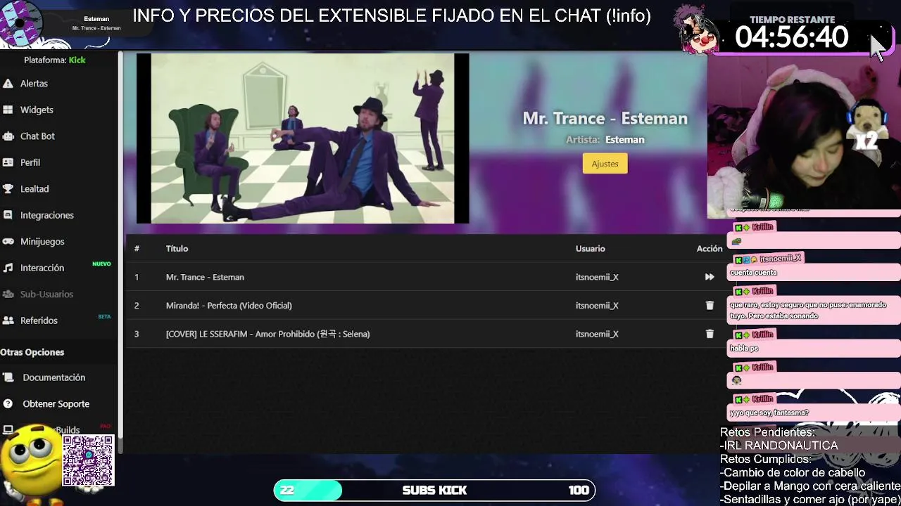This screenshot has height=506, width=901.
Task: Click the Interacción music note icon
Action: point(8,268)
